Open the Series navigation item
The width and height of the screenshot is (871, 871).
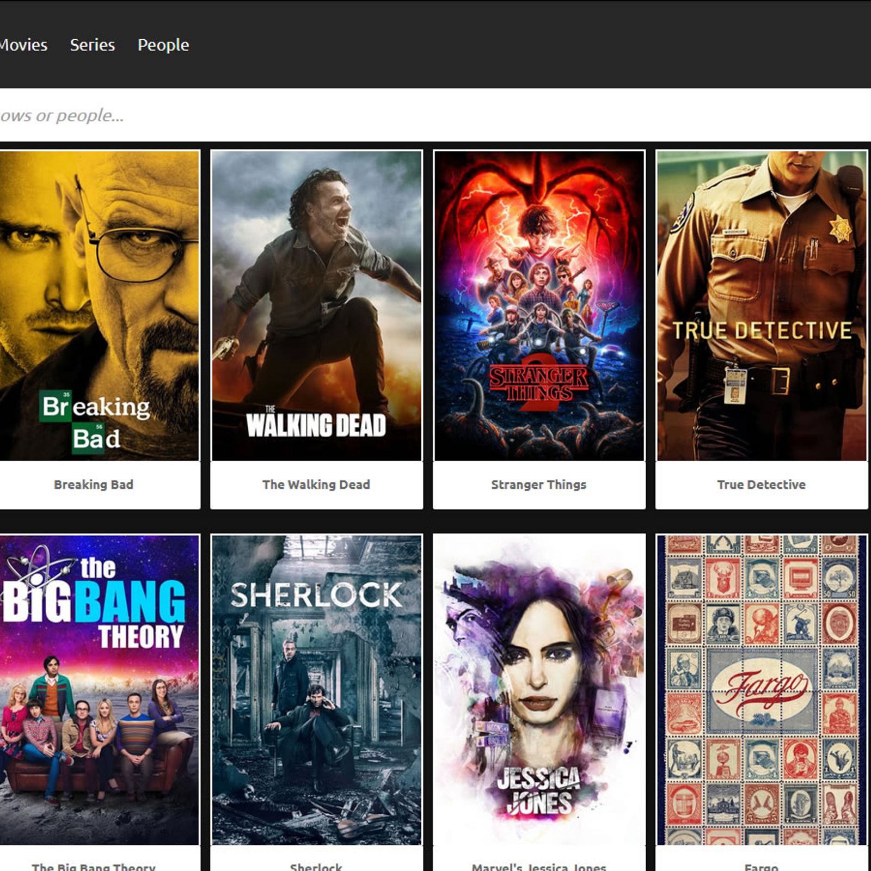(x=93, y=45)
